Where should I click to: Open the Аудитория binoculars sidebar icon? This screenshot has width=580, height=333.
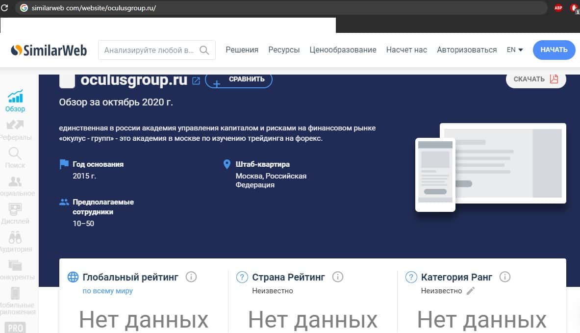[15, 238]
